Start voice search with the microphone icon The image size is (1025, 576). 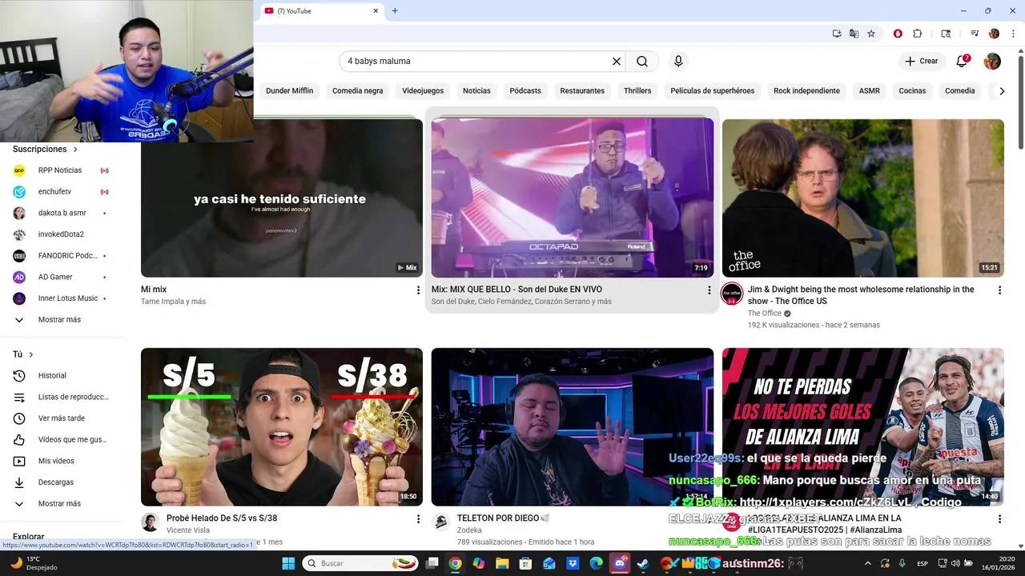point(678,62)
